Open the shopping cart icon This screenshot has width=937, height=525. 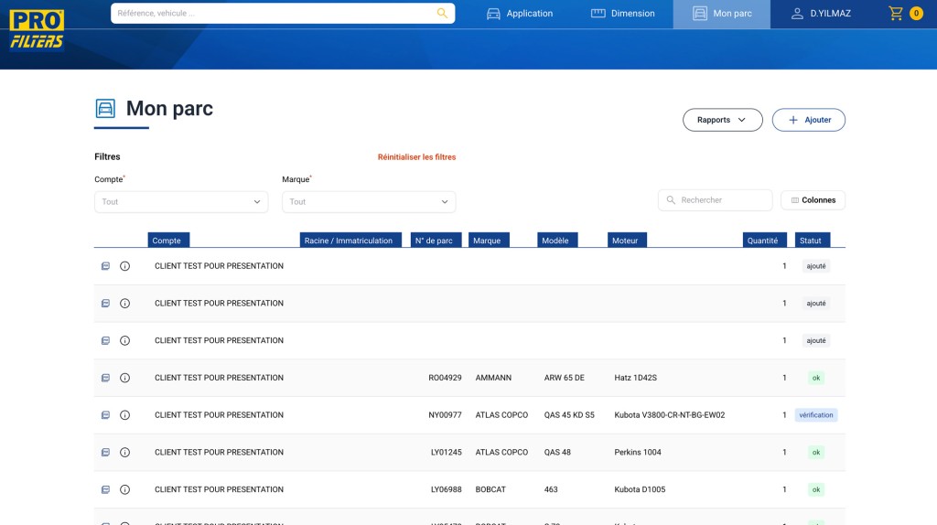(x=895, y=13)
